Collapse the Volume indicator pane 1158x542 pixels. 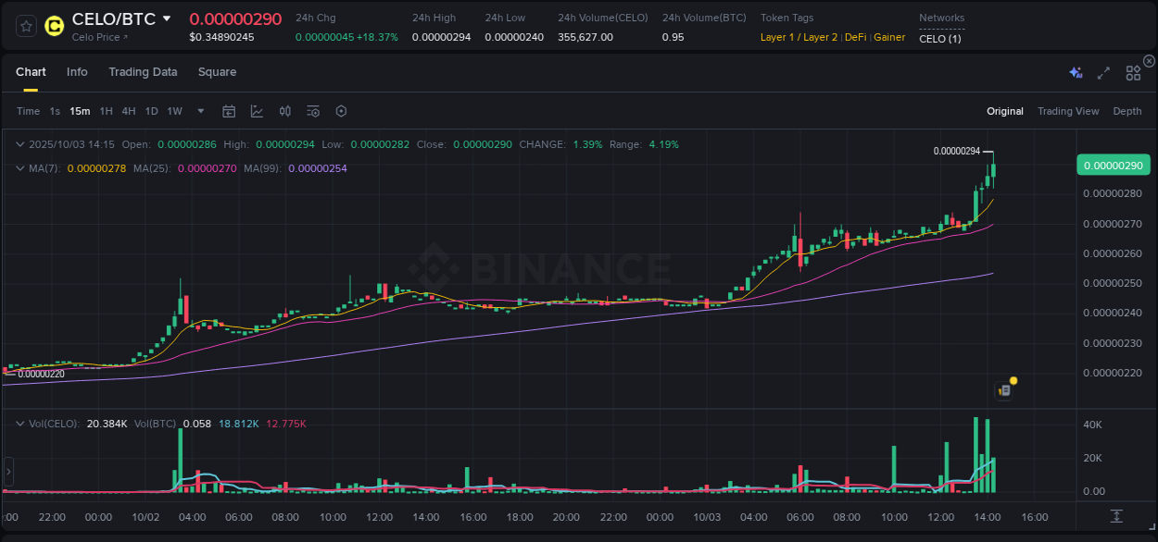(19, 424)
